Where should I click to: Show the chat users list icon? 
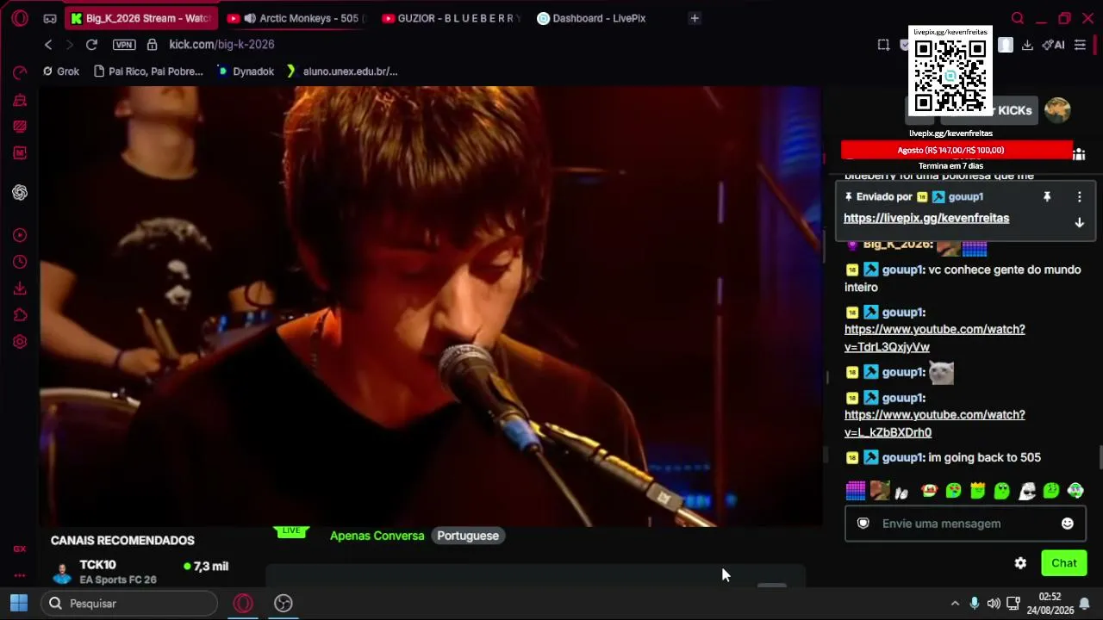coord(1079,154)
